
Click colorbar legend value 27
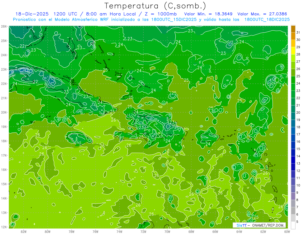coord(298,62)
